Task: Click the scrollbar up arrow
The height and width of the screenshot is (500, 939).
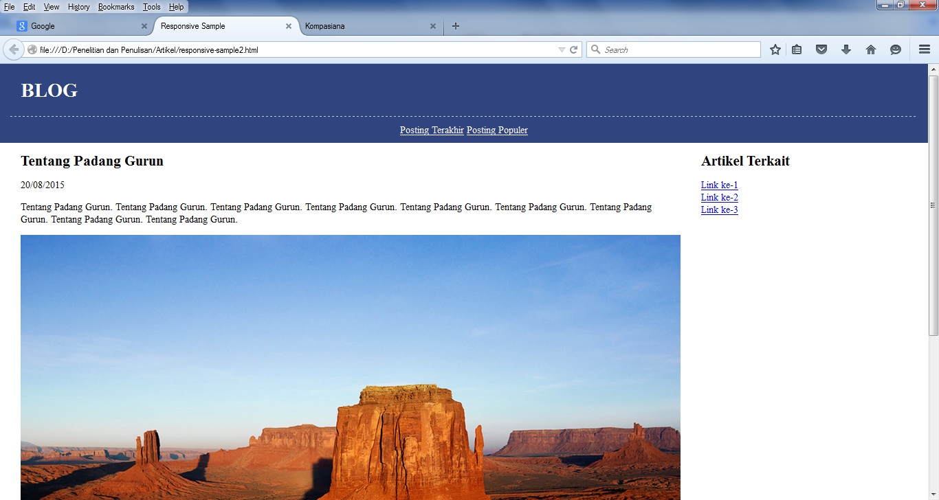Action: pyautogui.click(x=934, y=69)
